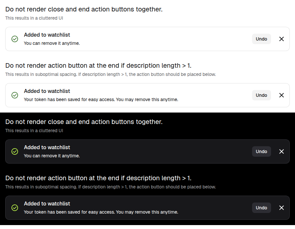Dismiss the light toast saying 'You can remove it anytime'
The image size is (295, 229).
(282, 39)
